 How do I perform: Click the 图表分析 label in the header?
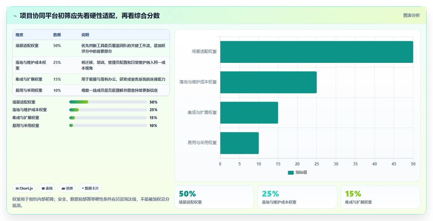tap(411, 15)
